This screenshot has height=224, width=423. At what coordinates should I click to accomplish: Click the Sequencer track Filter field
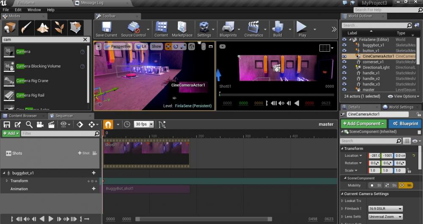(x=60, y=134)
